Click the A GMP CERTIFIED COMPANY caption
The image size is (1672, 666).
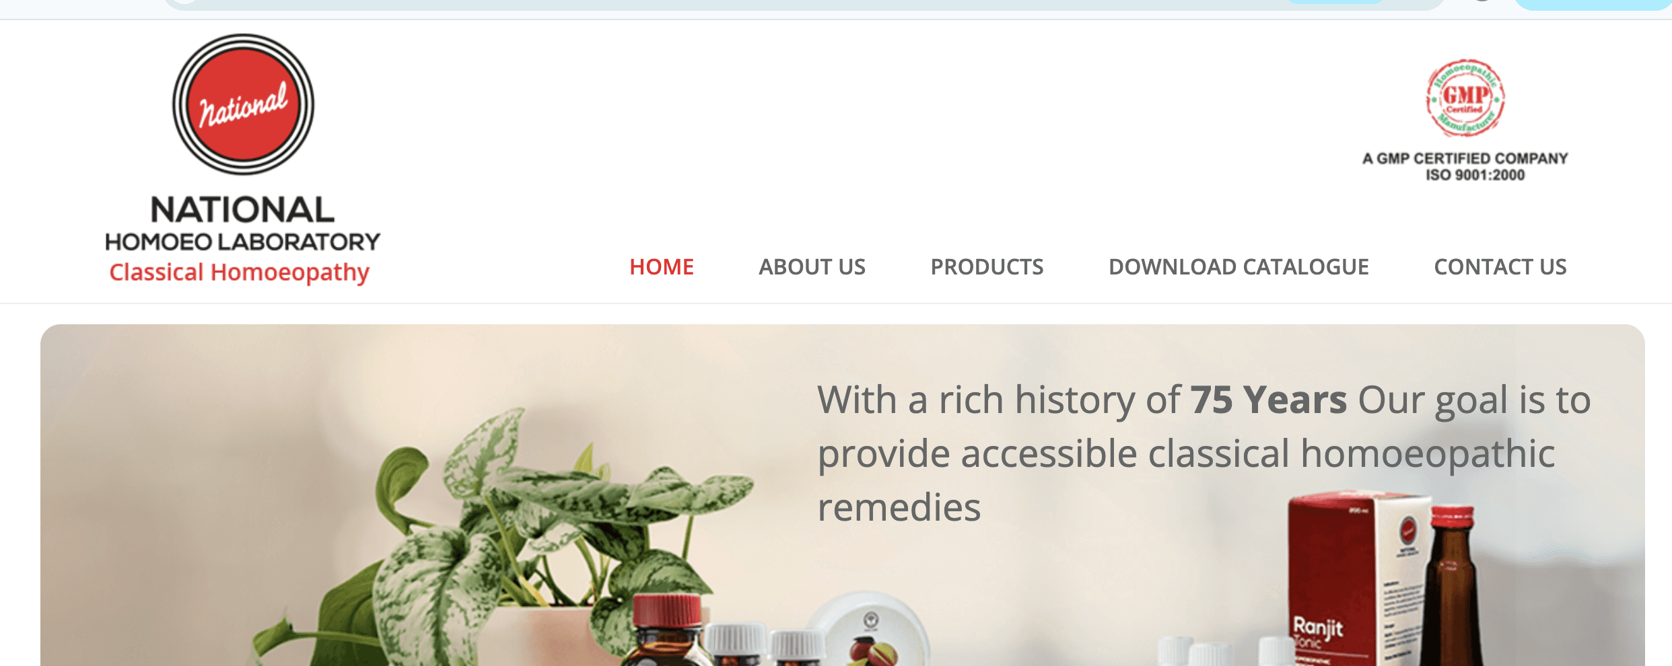point(1465,159)
